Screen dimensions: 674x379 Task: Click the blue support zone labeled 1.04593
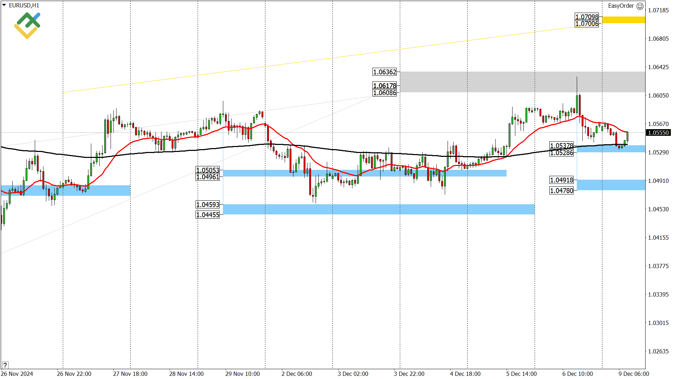[x=351, y=209]
